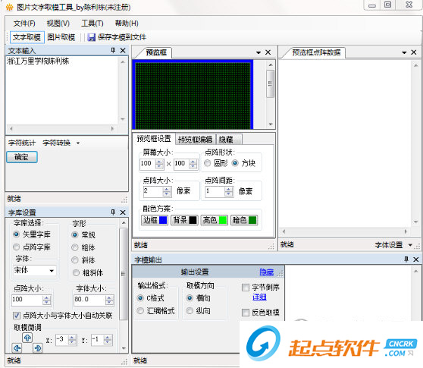Click the text input area with 浙江万里学院陈利栋
The image size is (423, 368).
coord(62,90)
